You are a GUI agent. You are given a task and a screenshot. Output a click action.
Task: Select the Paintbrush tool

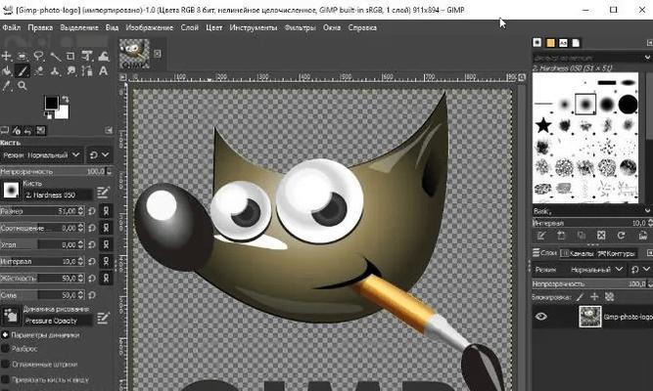tap(23, 71)
